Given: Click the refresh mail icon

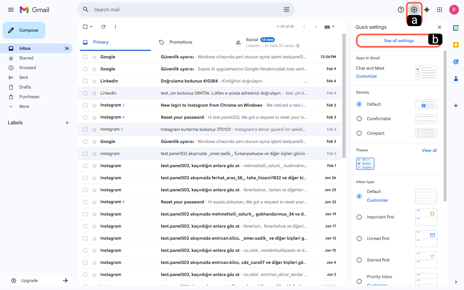Looking at the screenshot, I should 103,27.
